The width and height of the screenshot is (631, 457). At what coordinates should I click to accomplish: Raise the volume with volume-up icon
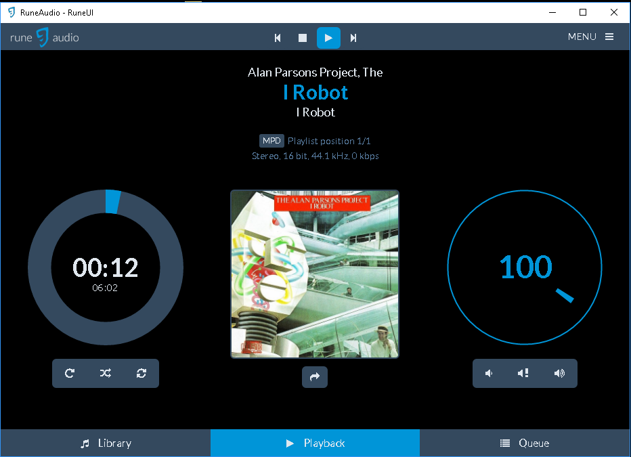(x=559, y=373)
